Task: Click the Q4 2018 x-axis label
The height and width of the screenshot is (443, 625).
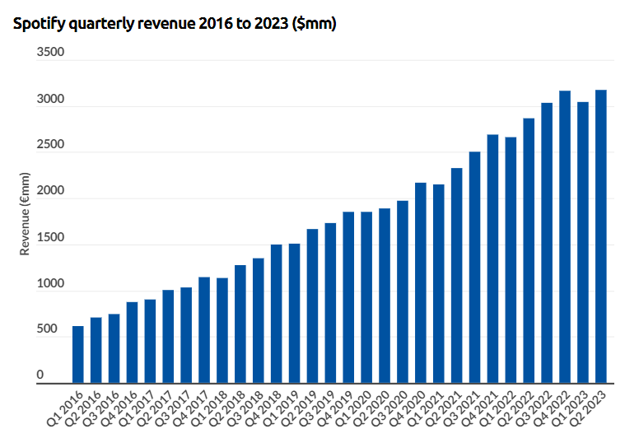Action: [x=264, y=408]
